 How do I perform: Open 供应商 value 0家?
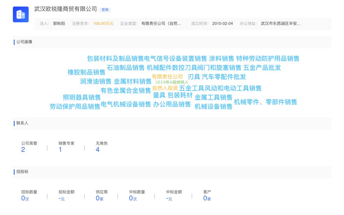(x=99, y=198)
